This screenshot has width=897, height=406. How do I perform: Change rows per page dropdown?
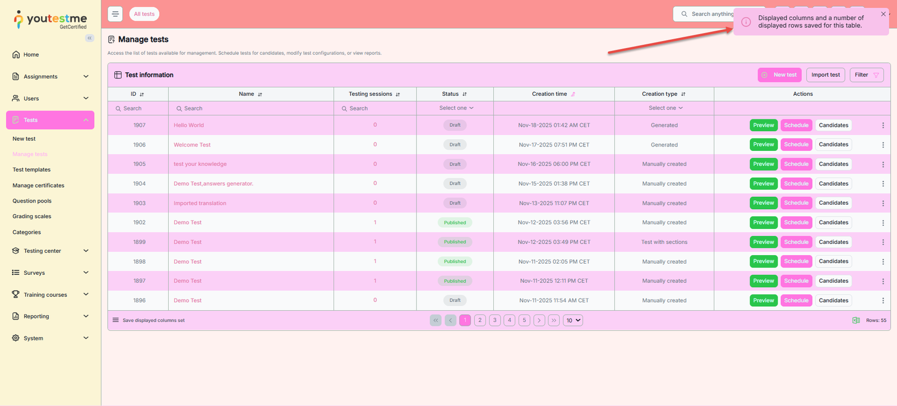[572, 320]
